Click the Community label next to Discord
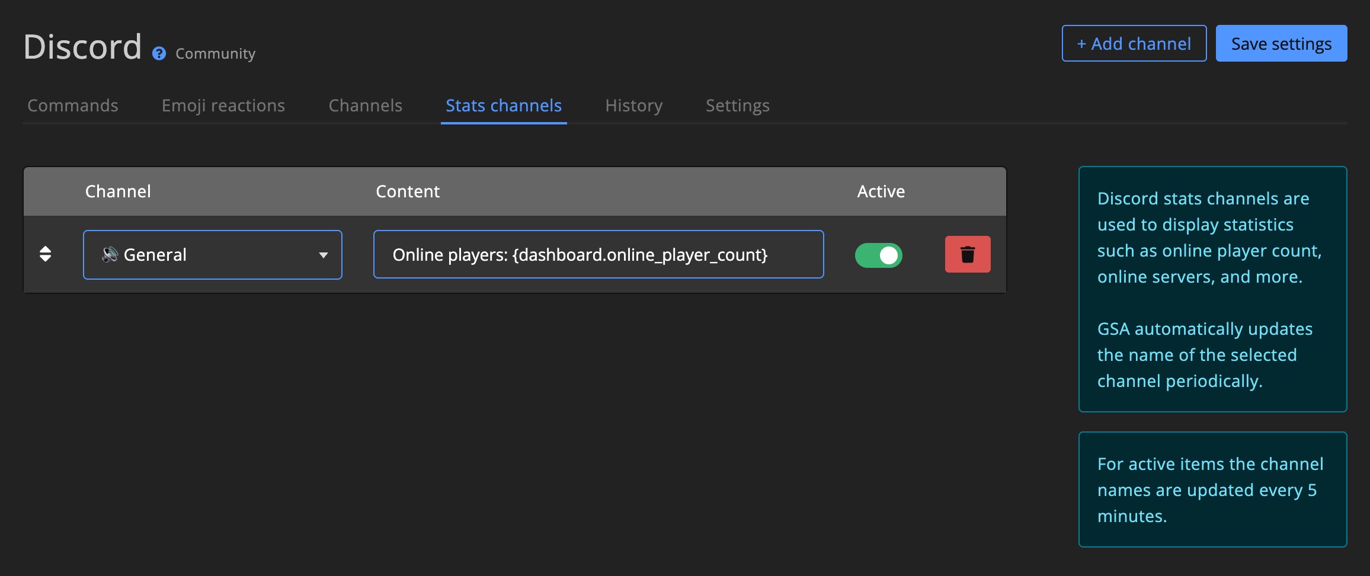 (215, 53)
